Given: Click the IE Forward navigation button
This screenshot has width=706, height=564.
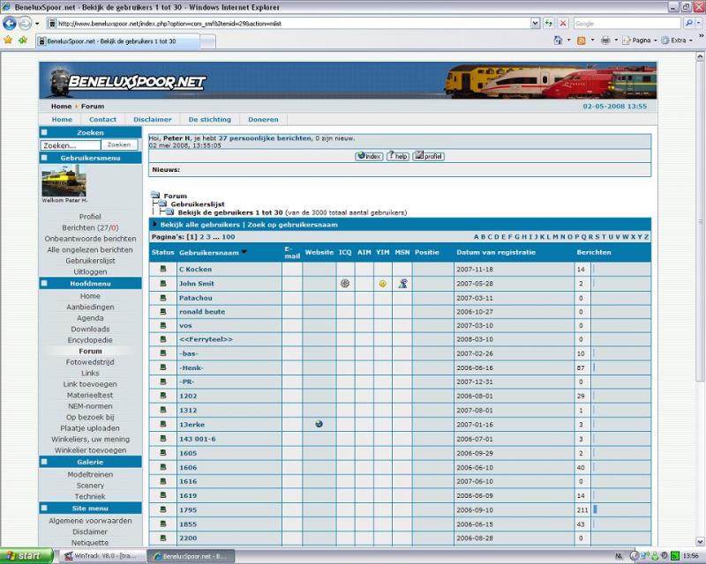Looking at the screenshot, I should click(25, 23).
